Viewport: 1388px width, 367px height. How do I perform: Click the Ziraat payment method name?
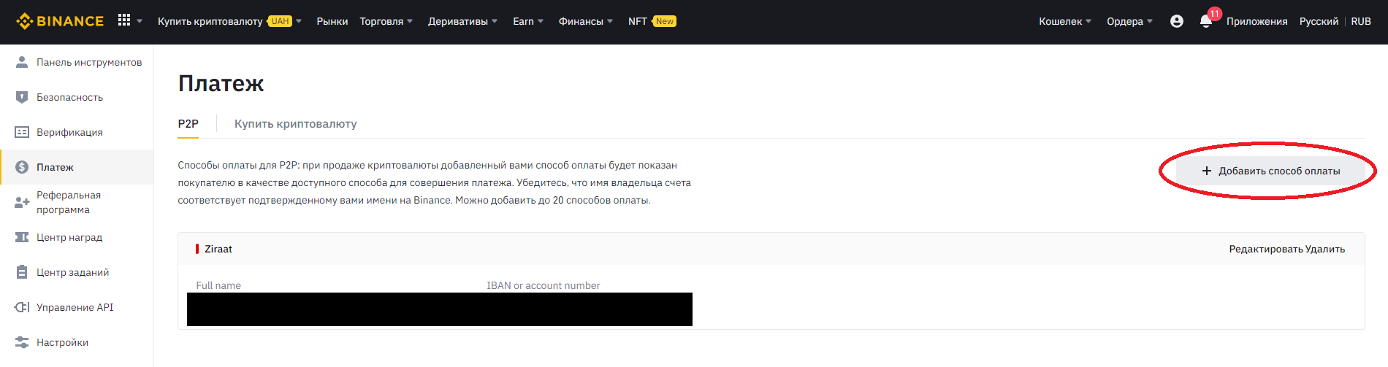click(x=218, y=249)
